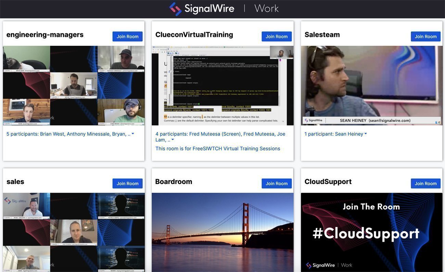Expand ClueconVirtualTraining participants dropdown arrow
445x272 pixels.
pyautogui.click(x=173, y=140)
